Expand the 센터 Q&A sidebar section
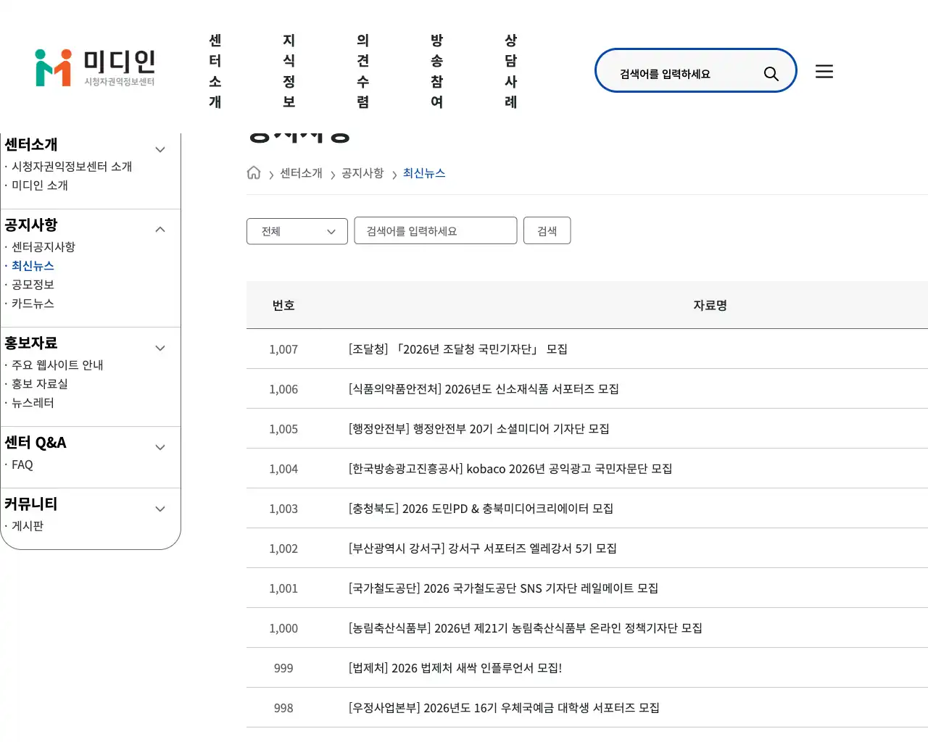Screen dimensions: 928x742 (159, 447)
